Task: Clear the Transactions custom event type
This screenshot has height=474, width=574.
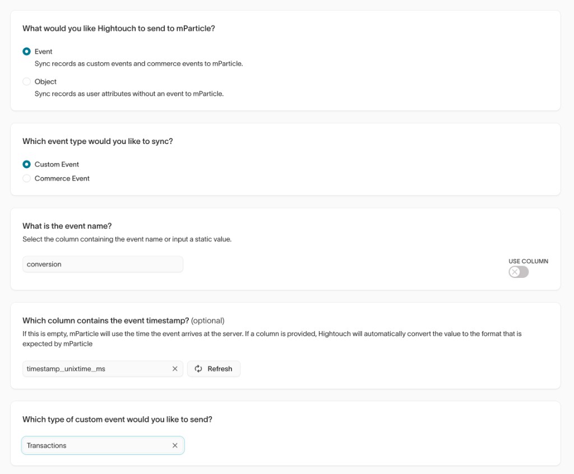Action: tap(175, 445)
